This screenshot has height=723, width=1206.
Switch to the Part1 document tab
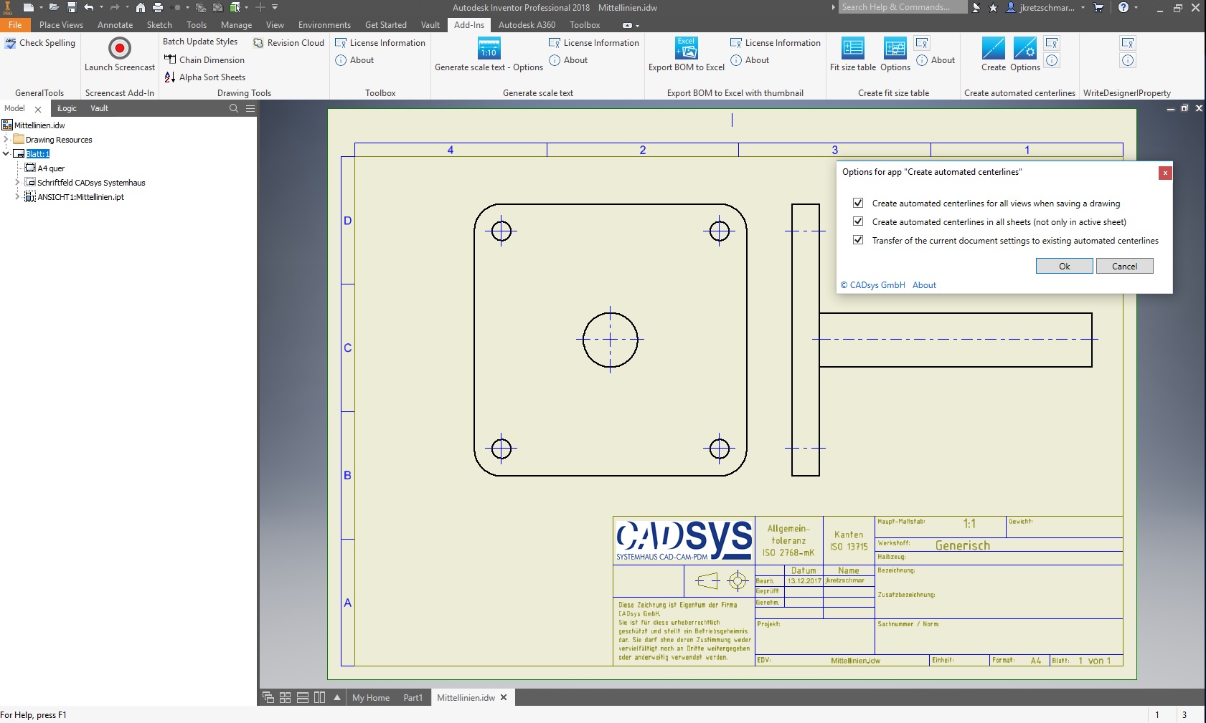[x=413, y=698]
